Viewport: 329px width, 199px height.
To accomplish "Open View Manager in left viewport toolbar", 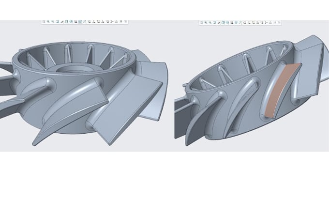I will coord(76,22).
